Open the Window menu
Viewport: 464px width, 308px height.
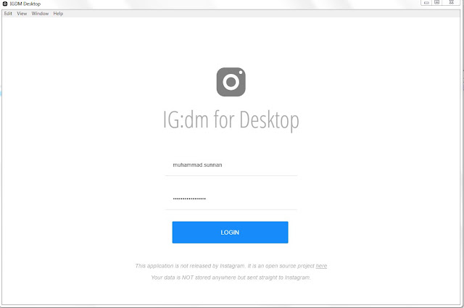tap(40, 14)
